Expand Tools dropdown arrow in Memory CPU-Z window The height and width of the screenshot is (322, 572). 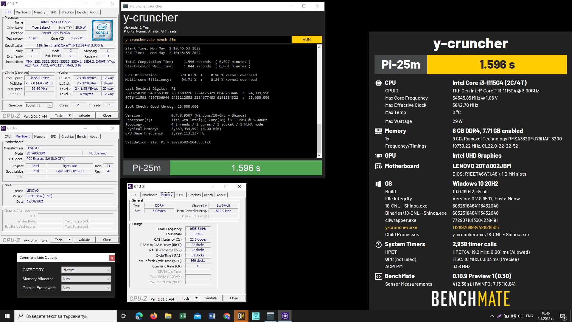pyautogui.click(x=197, y=298)
